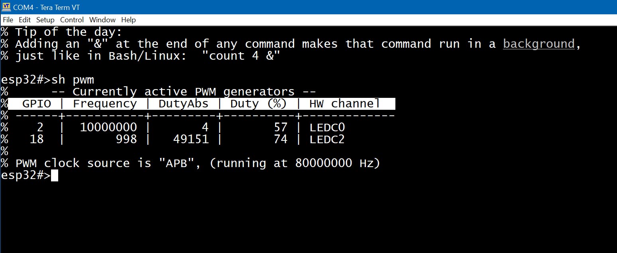The image size is (617, 253).
Task: Click the HW channel column header
Action: tap(345, 104)
